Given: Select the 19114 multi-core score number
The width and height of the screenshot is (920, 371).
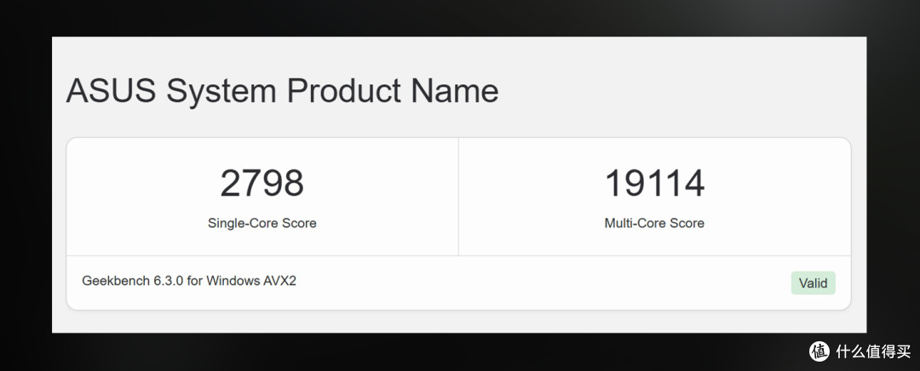Looking at the screenshot, I should click(654, 183).
